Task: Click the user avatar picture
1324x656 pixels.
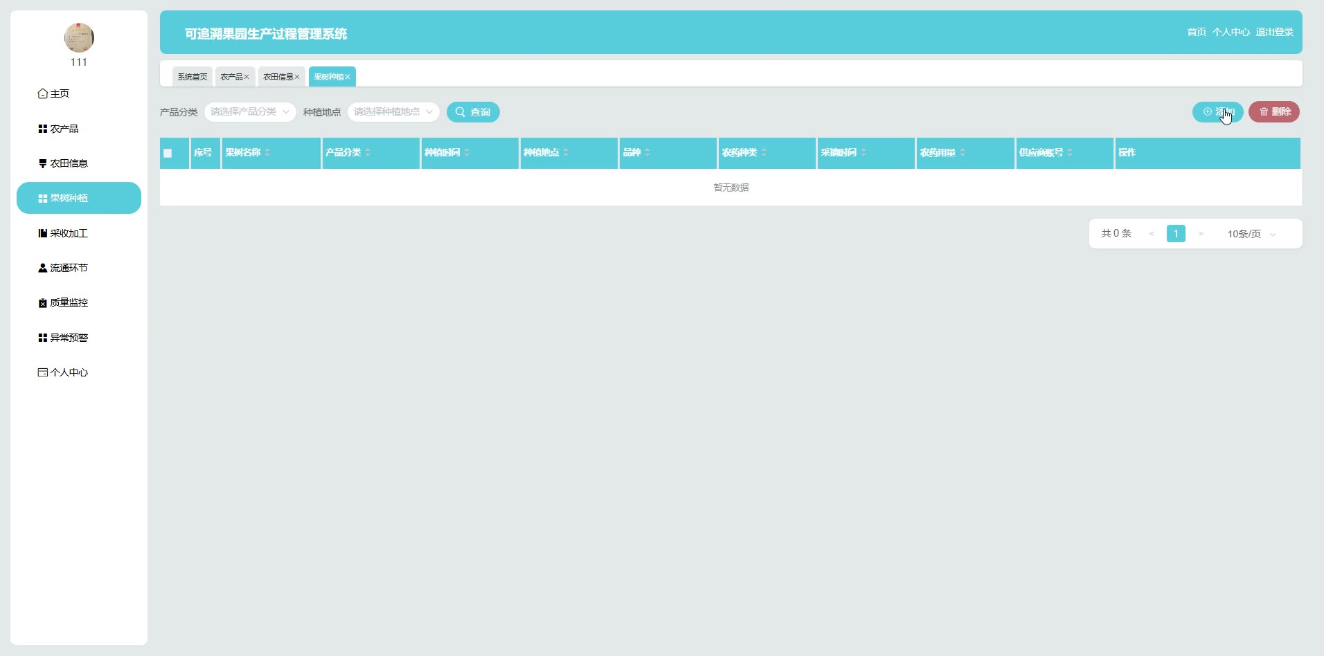Action: pos(79,37)
